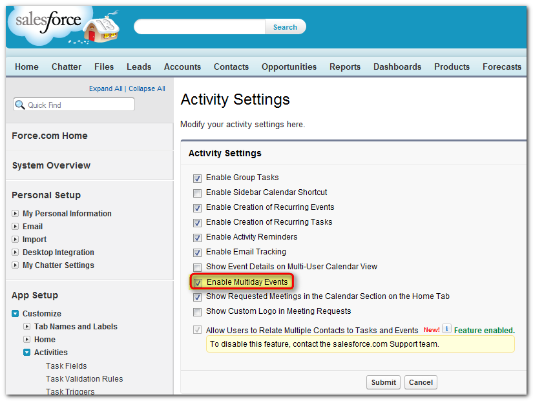
Task: Click Desktop Integration label
Action: 58,252
